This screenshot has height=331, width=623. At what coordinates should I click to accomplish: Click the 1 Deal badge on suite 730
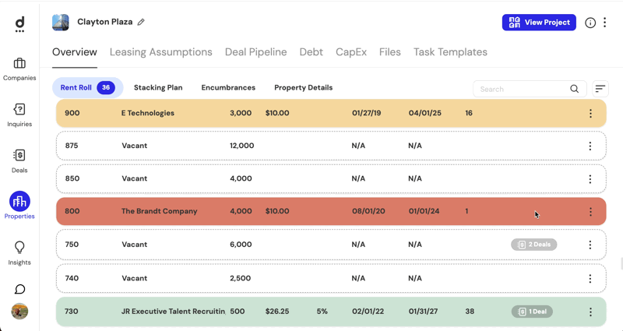pos(532,312)
